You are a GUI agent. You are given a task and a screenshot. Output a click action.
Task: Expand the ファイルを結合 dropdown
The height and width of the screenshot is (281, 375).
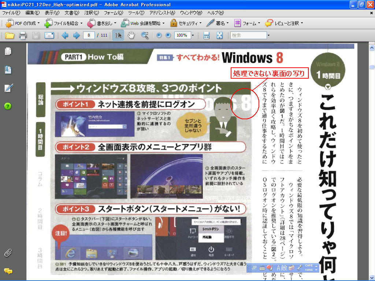pos(81,23)
